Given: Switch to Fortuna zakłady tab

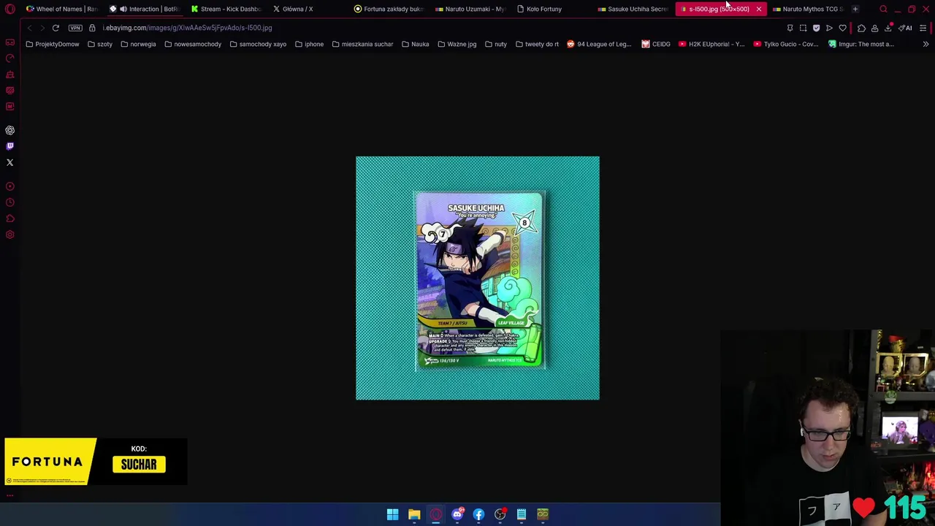Looking at the screenshot, I should coord(389,9).
